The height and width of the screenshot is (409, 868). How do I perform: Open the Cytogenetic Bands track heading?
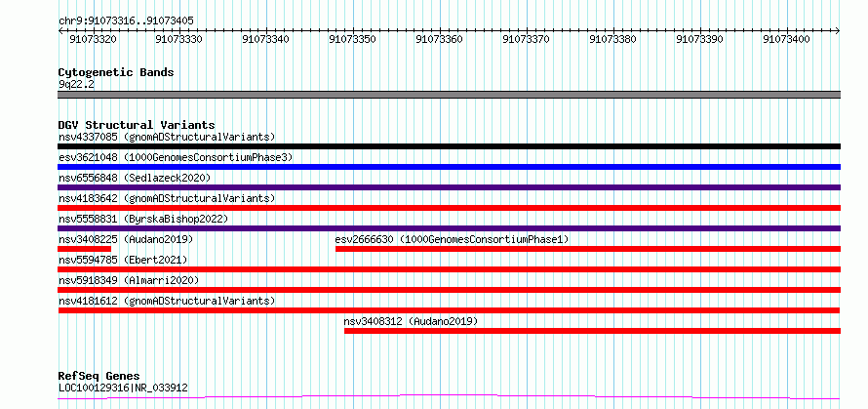point(116,72)
